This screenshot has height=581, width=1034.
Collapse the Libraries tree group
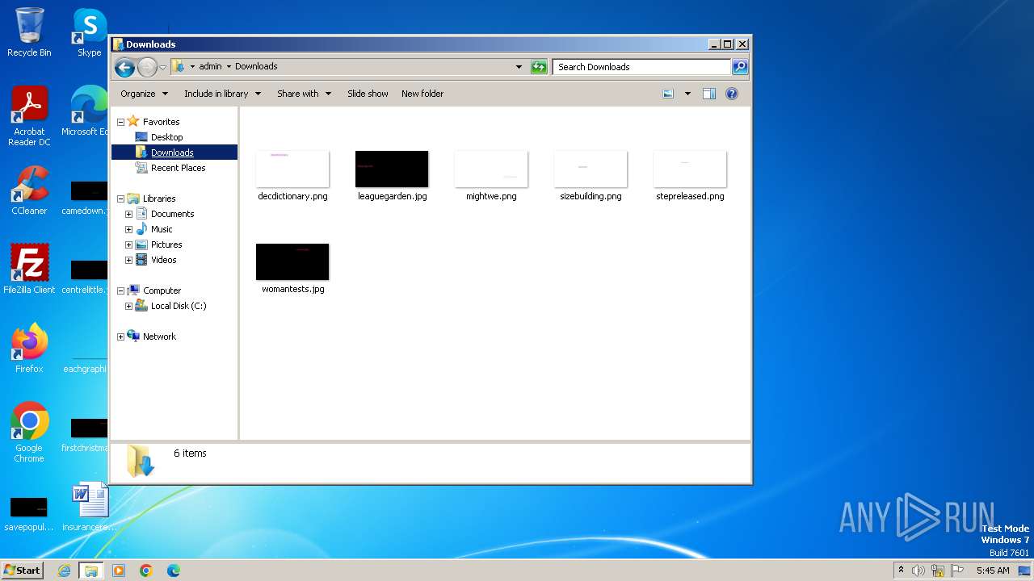tap(121, 199)
